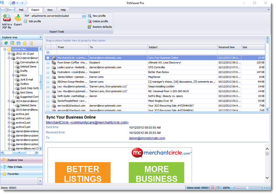Expand the 2012-10-12.pst node
Image resolution: width=276 pixels, height=195 pixels.
pos(9,54)
